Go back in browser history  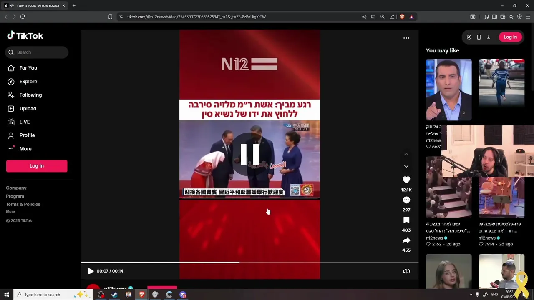6,17
